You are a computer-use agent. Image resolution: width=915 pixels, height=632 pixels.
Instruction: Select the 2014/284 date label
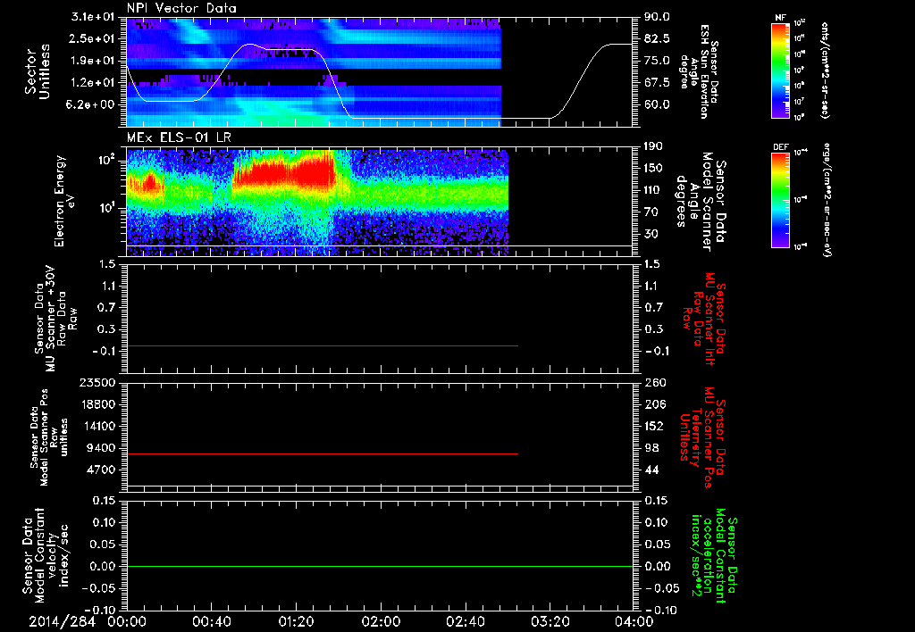(63, 621)
